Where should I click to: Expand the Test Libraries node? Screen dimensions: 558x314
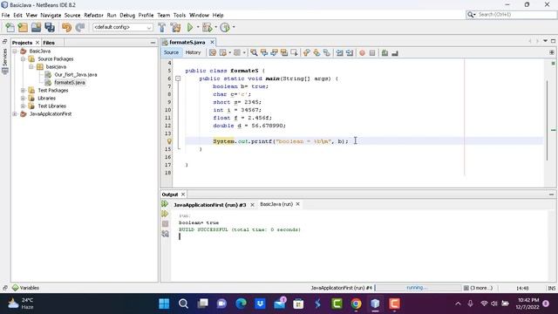(23, 106)
